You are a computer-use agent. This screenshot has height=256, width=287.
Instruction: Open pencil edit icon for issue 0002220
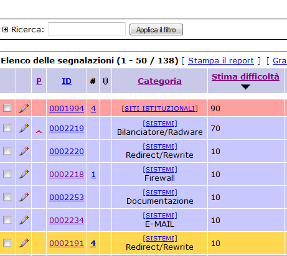coord(24,151)
